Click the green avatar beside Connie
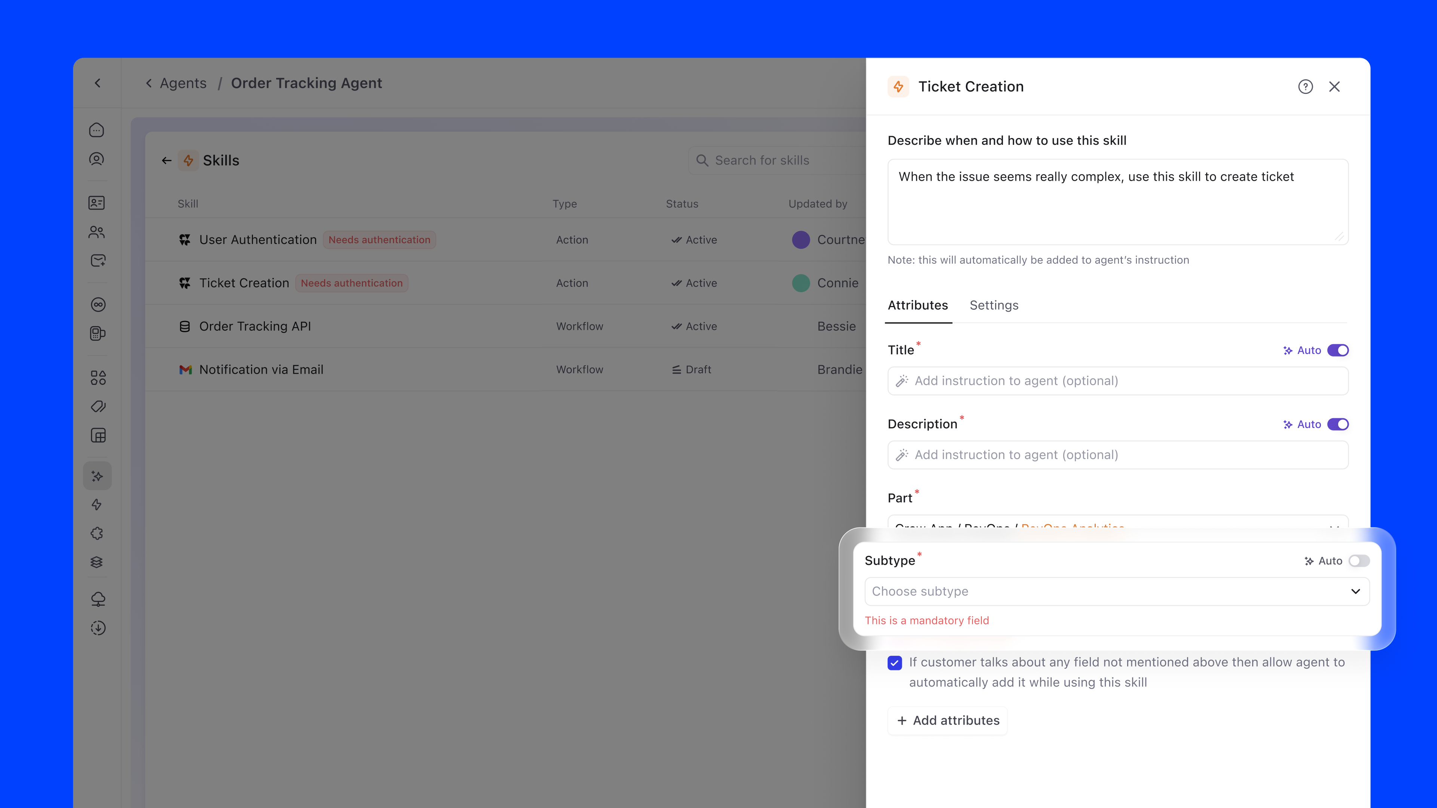 801,283
